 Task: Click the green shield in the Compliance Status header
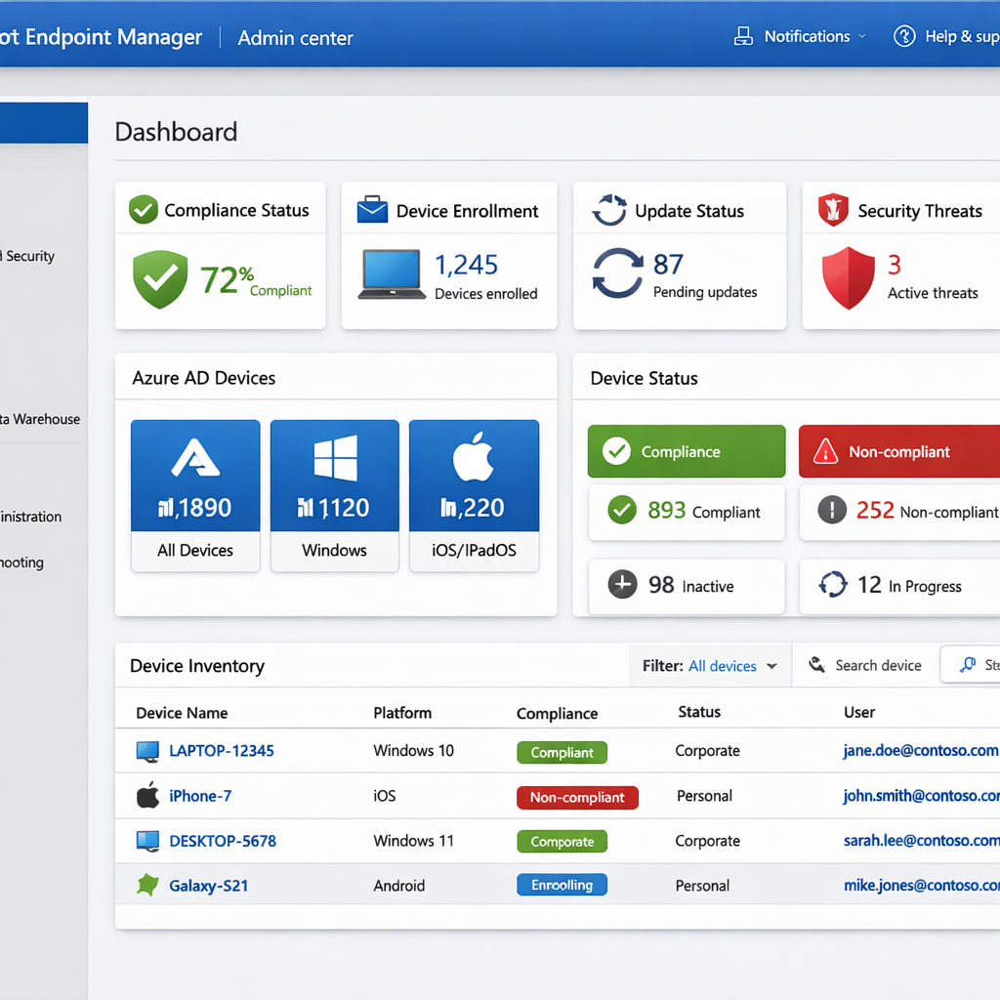tap(144, 210)
